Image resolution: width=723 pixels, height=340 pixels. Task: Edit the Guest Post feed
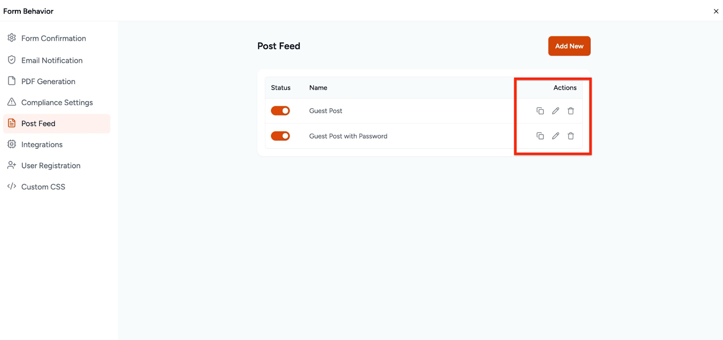coord(555,111)
